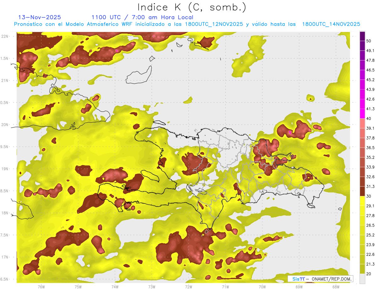Click the "20N" latitude label
Image resolution: width=377 pixels, height=291 pixels.
(5, 125)
